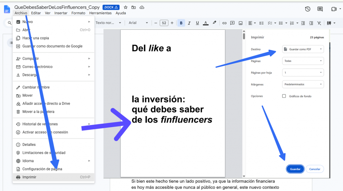The image size is (343, 191).
Task: Click the numbered list icon
Action: tap(292, 23)
